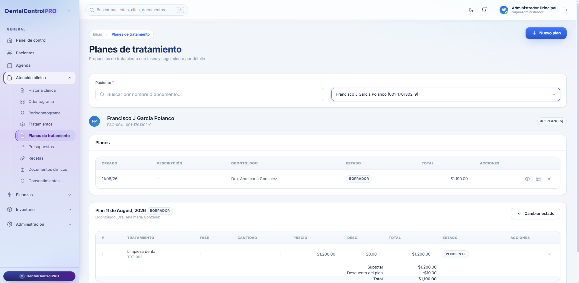The image size is (579, 283).
Task: Click the $1,190.00 total in plans table
Action: tap(459, 179)
